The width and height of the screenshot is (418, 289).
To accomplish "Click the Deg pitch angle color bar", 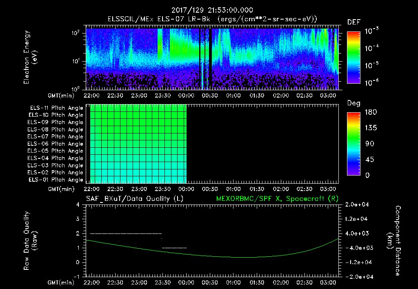I will pos(354,144).
